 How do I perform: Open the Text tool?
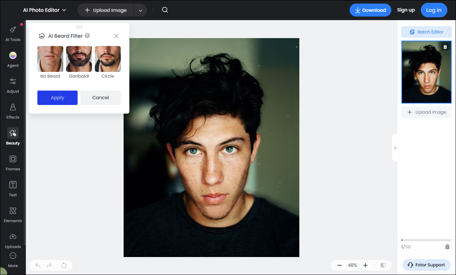coord(13,188)
